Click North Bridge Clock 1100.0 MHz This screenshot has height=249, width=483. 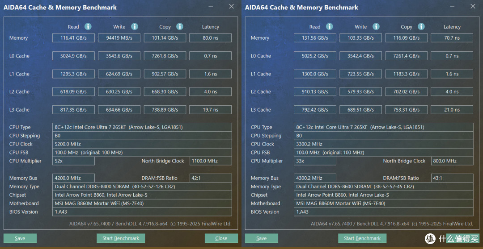pos(211,161)
